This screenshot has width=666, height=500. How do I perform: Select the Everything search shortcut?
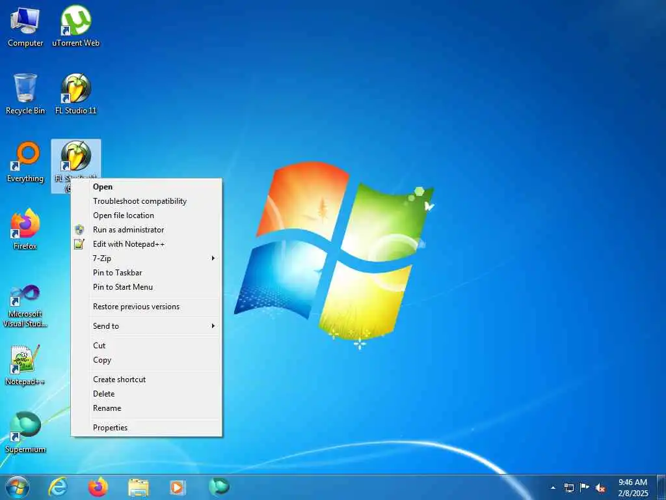coord(25,162)
